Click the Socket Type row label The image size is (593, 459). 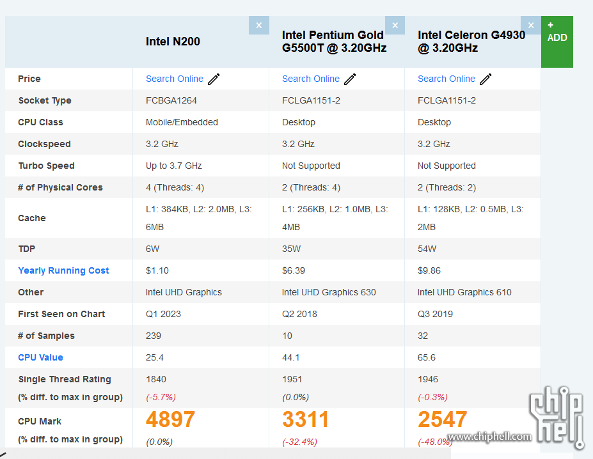45,100
